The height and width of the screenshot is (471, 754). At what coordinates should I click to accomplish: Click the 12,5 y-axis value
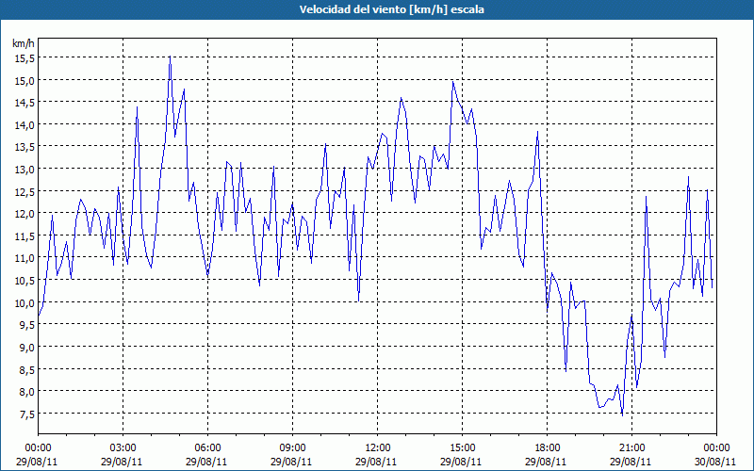(25, 192)
